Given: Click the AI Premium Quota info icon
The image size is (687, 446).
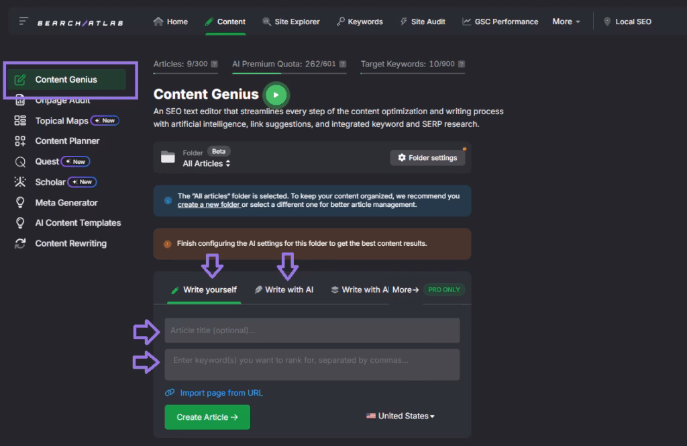Looking at the screenshot, I should [x=343, y=64].
